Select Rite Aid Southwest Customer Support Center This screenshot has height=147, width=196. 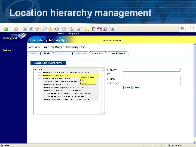click(66, 100)
